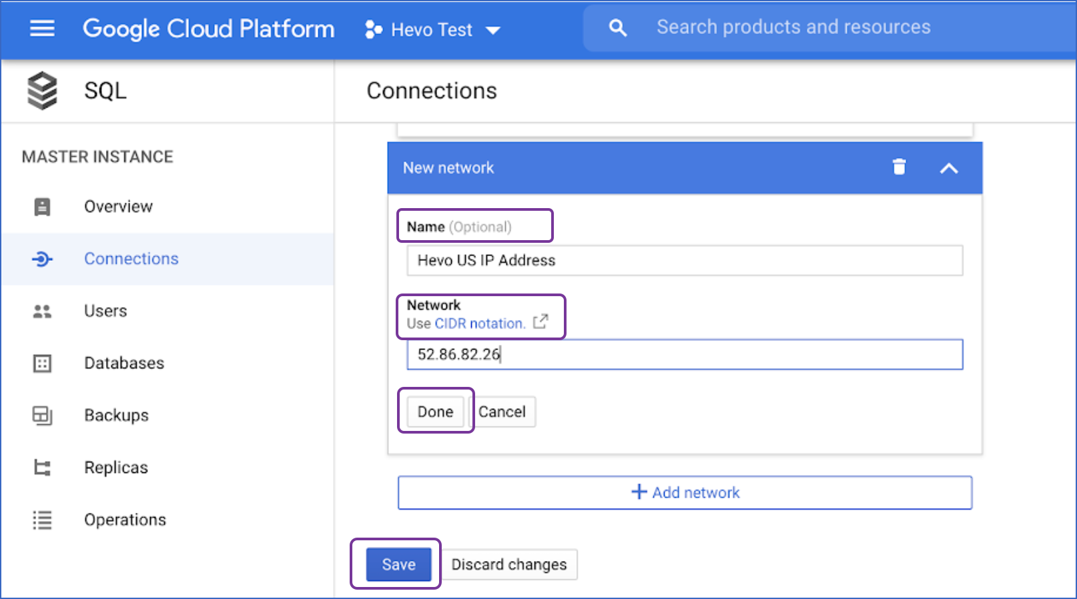Open the Databases section
Viewport: 1077px width, 599px height.
(124, 363)
